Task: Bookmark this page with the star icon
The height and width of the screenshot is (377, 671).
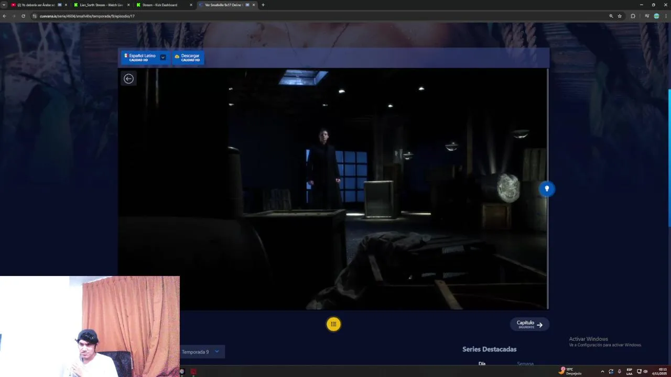Action: point(620,16)
